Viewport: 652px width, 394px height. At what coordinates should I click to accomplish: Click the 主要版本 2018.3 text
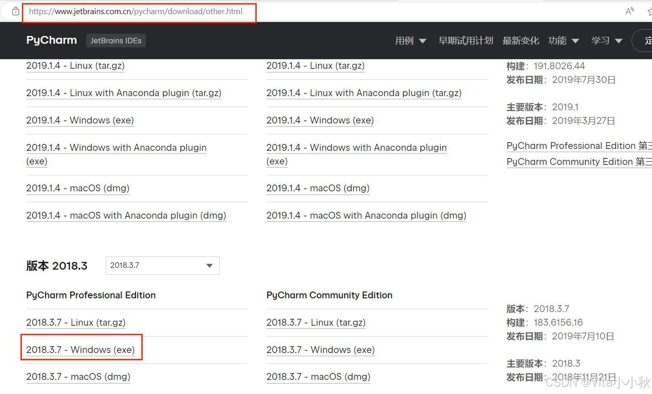coord(543,363)
